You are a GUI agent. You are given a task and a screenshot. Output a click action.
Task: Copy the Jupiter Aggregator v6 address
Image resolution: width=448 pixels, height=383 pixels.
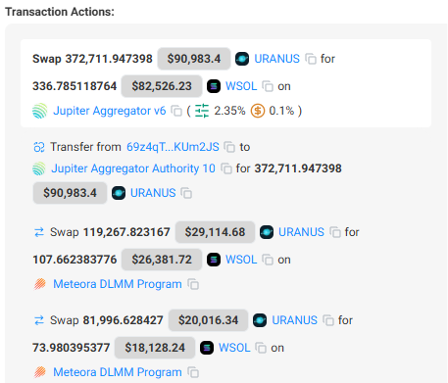pyautogui.click(x=176, y=111)
